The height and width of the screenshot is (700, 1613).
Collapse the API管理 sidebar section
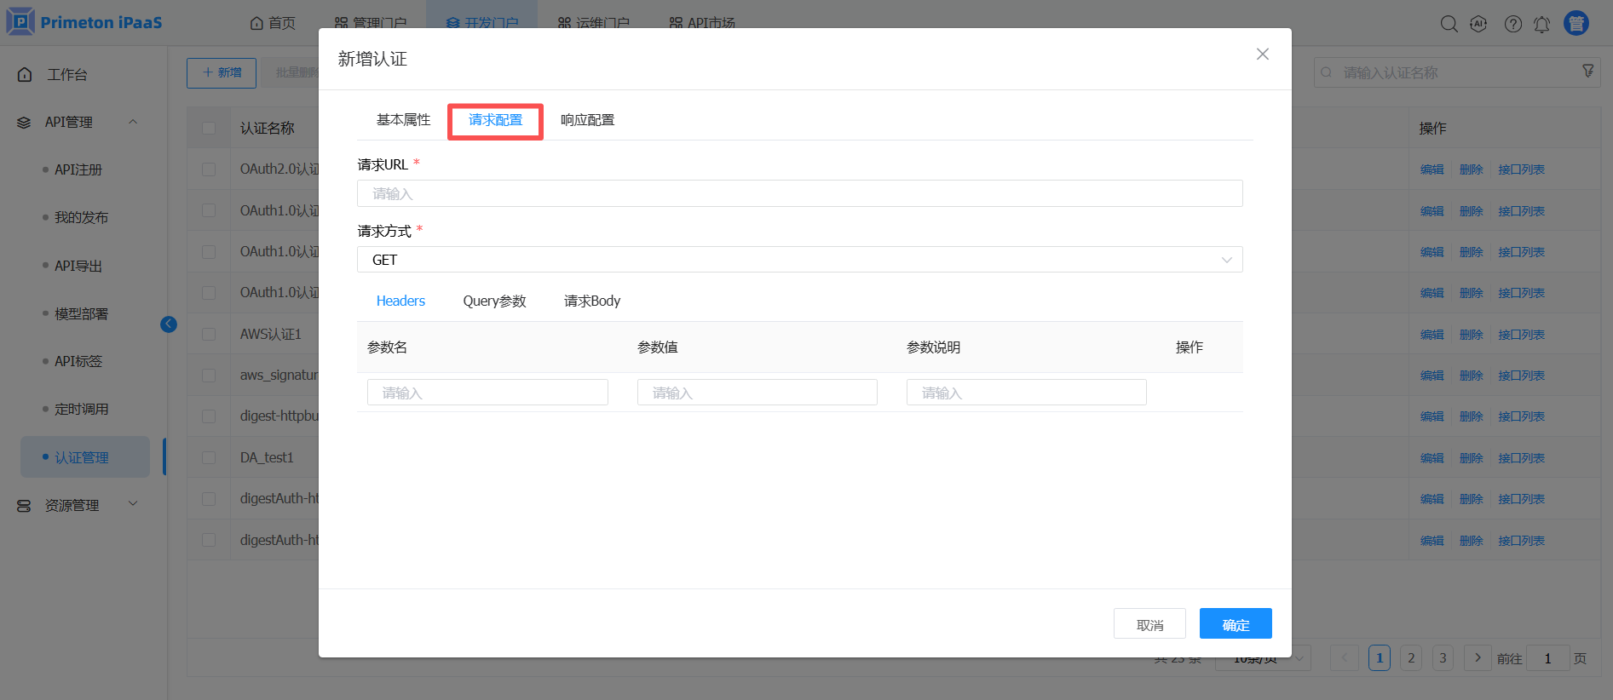tap(133, 122)
